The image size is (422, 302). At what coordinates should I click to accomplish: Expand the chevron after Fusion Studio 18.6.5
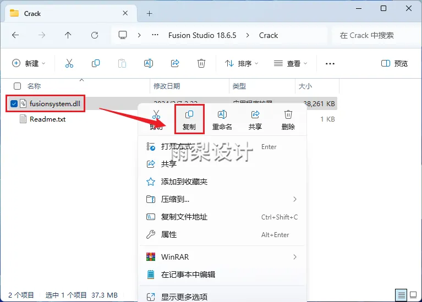point(248,35)
